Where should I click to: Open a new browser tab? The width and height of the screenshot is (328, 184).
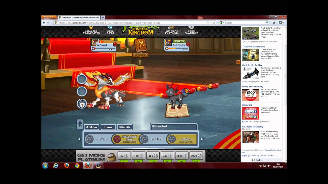click(103, 18)
